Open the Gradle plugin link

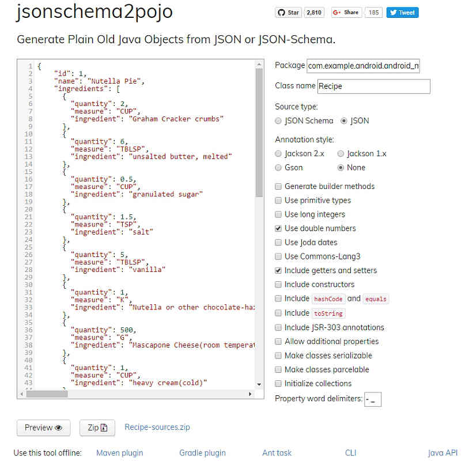point(202,453)
